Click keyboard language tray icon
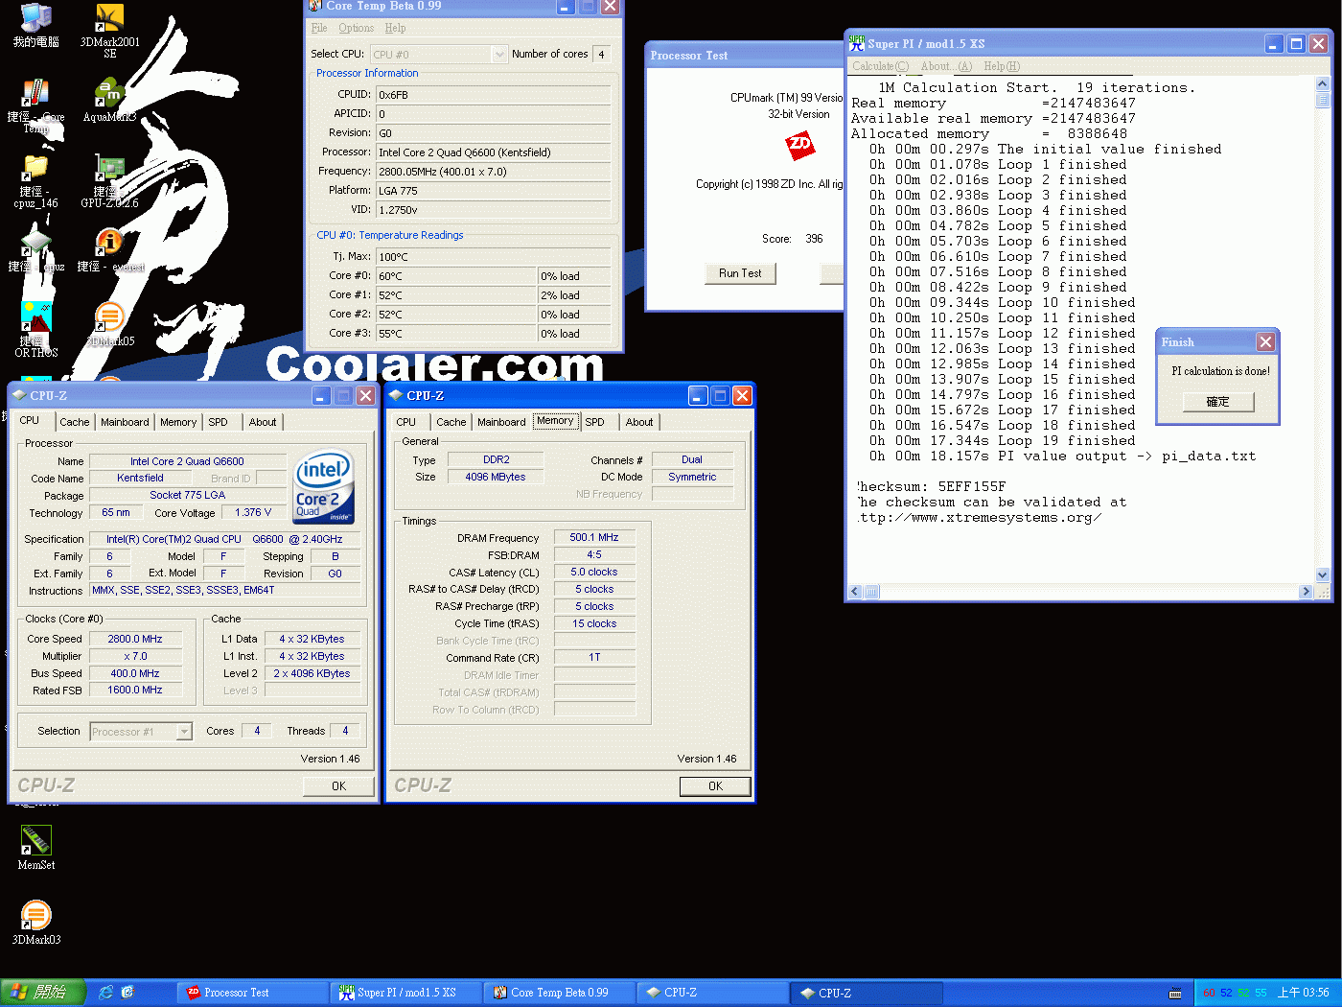The image size is (1342, 1007). click(x=1175, y=994)
